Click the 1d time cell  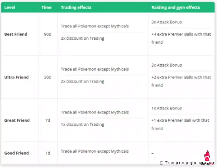[x=48, y=153]
